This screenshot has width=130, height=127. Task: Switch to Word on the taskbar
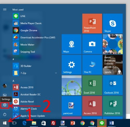click(x=111, y=123)
